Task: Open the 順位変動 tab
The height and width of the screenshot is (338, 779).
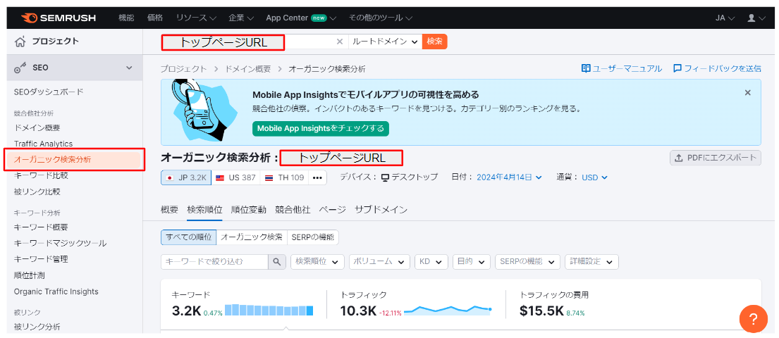Action: (x=248, y=210)
